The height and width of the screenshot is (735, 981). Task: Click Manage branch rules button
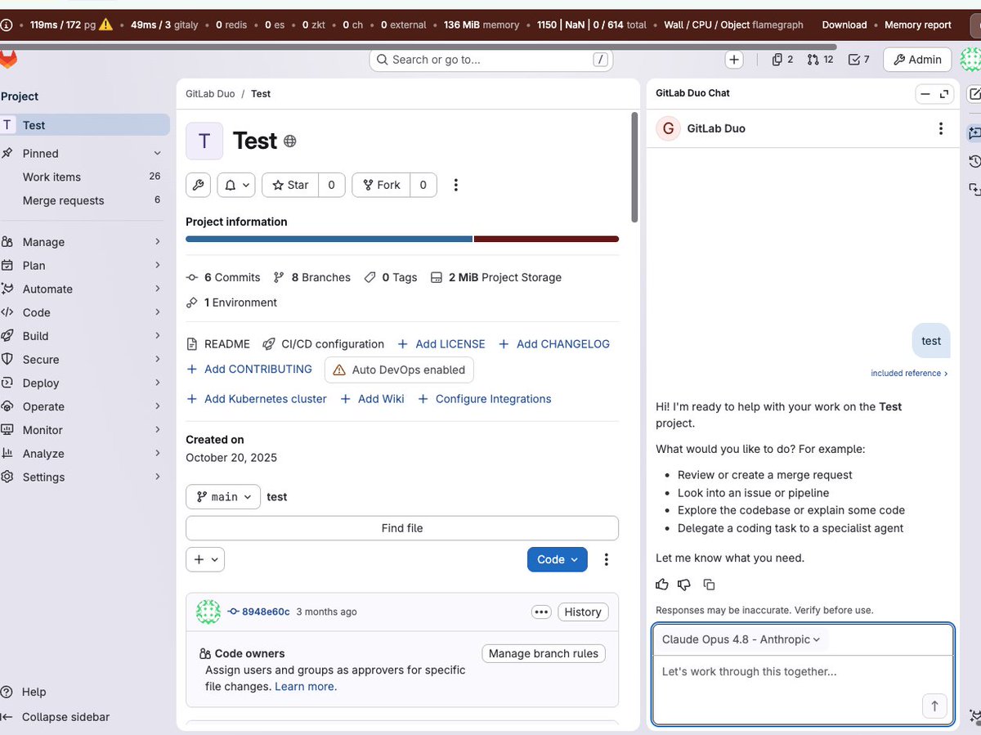pyautogui.click(x=544, y=653)
